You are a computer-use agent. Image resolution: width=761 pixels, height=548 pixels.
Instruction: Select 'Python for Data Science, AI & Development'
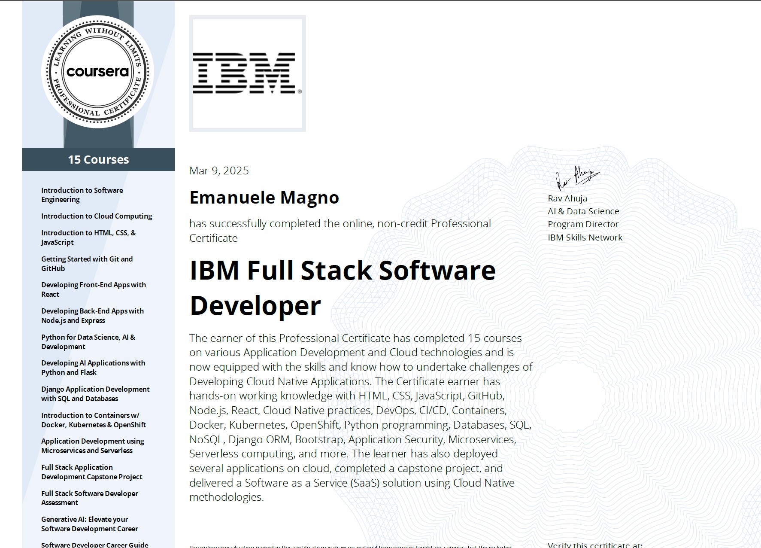click(x=88, y=342)
